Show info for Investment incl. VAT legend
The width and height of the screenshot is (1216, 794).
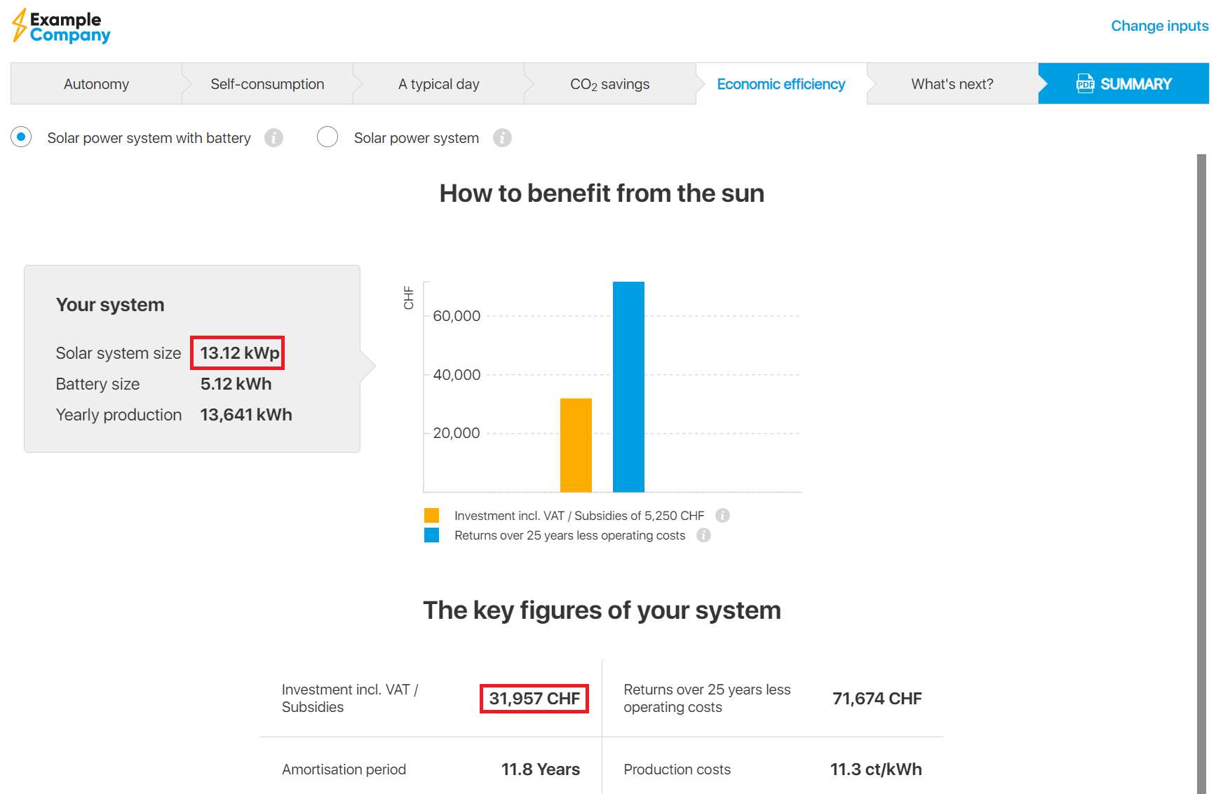coord(722,516)
